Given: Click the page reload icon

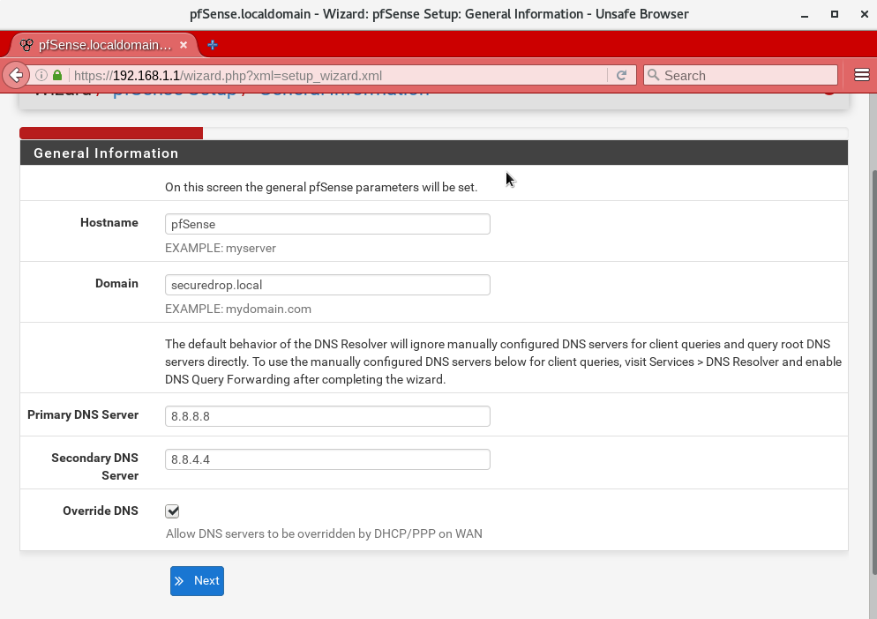Looking at the screenshot, I should 621,75.
